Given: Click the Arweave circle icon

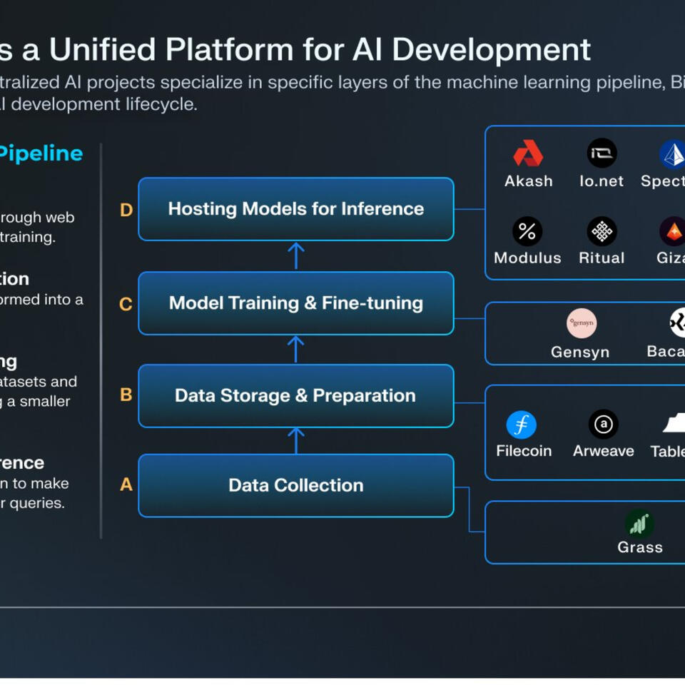Looking at the screenshot, I should pyautogui.click(x=603, y=425).
